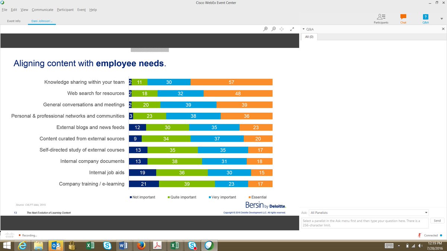Click the Internal job aids label
This screenshot has width=447, height=251.
click(107, 173)
